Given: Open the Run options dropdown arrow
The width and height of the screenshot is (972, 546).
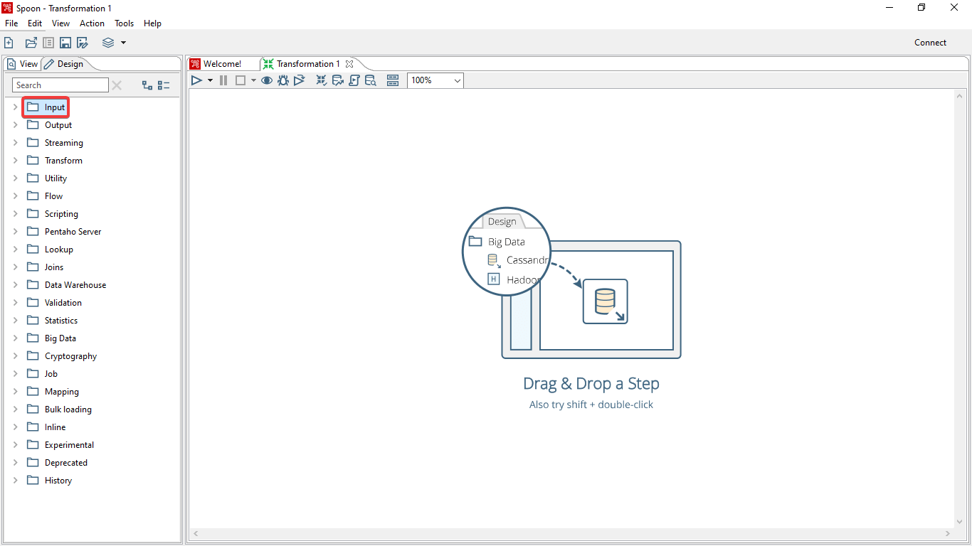Looking at the screenshot, I should tap(210, 80).
